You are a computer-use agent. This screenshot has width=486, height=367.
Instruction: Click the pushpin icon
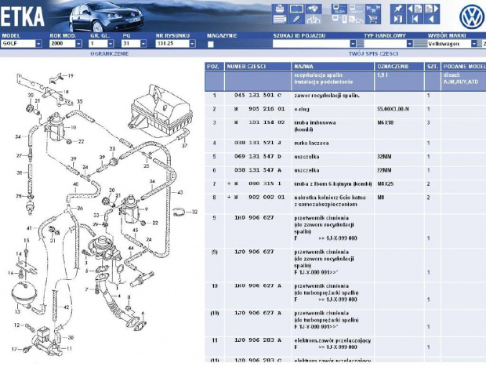[x=398, y=9]
